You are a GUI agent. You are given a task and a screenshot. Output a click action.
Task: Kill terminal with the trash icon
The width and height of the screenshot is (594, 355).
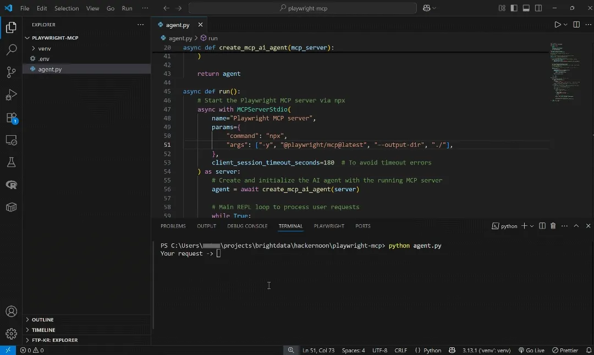pyautogui.click(x=553, y=226)
